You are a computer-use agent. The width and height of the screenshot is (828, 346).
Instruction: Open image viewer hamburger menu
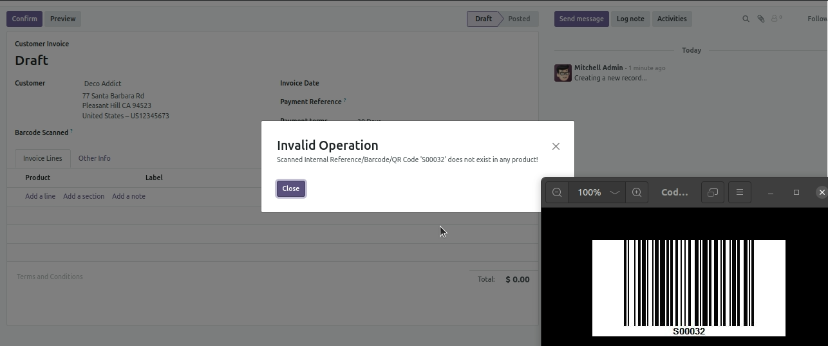tap(739, 192)
